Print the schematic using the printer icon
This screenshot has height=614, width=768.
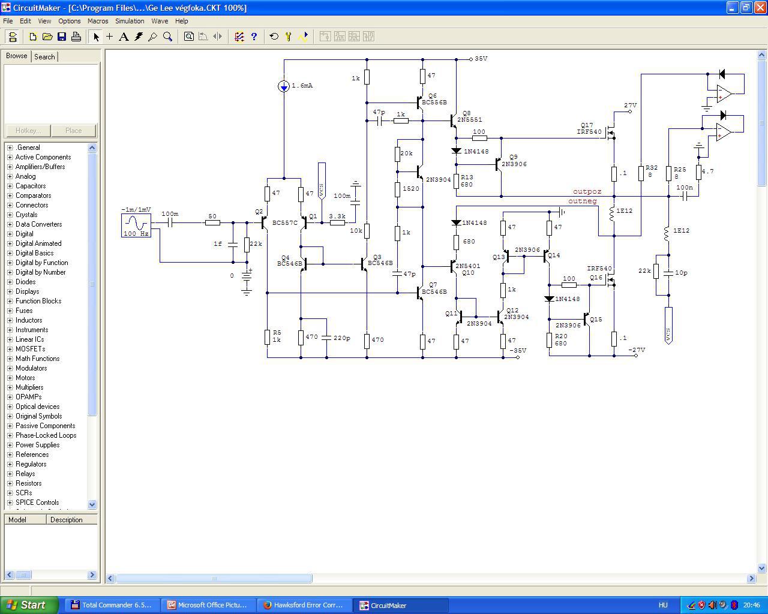pos(76,37)
